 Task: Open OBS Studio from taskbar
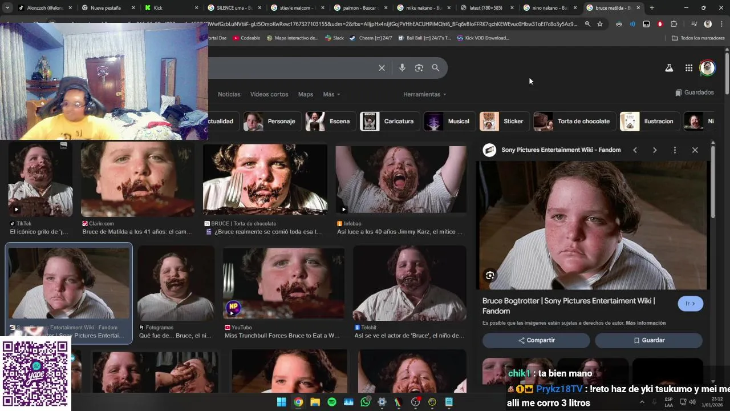pos(415,402)
